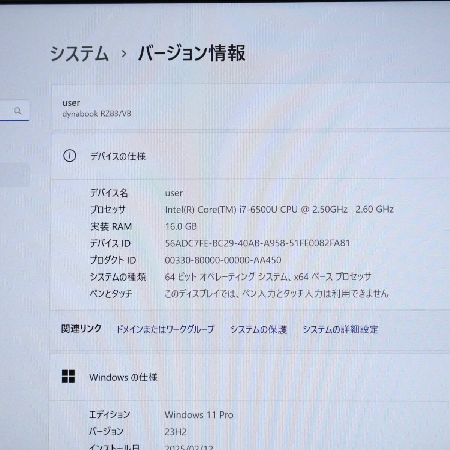The height and width of the screenshot is (450, 450).
Task: Click the 実装 RAM label
Action: (x=111, y=226)
